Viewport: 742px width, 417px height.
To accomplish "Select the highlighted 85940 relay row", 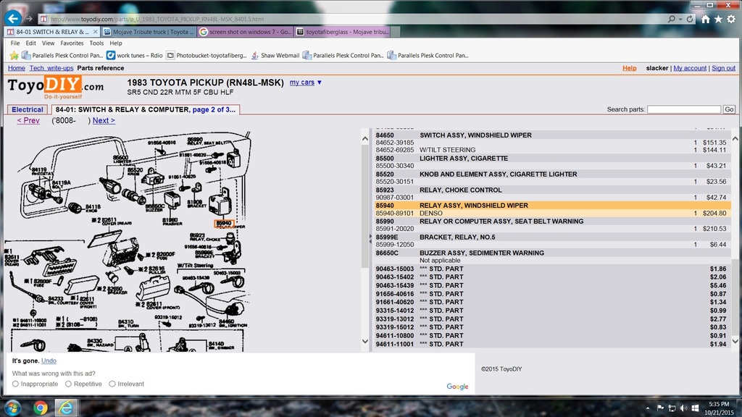I will tap(553, 205).
